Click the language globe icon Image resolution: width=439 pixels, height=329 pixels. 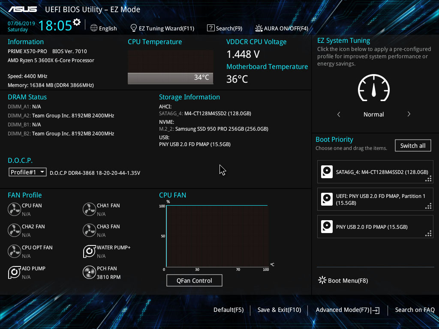click(x=94, y=28)
